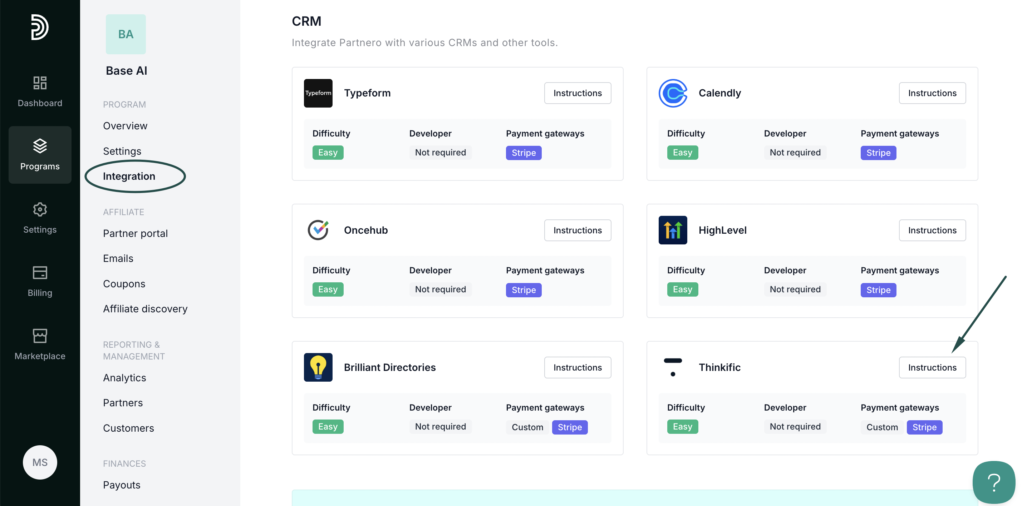The height and width of the screenshot is (506, 1027).
Task: Click Brilliant Directories' Custom gateway badge
Action: 527,427
